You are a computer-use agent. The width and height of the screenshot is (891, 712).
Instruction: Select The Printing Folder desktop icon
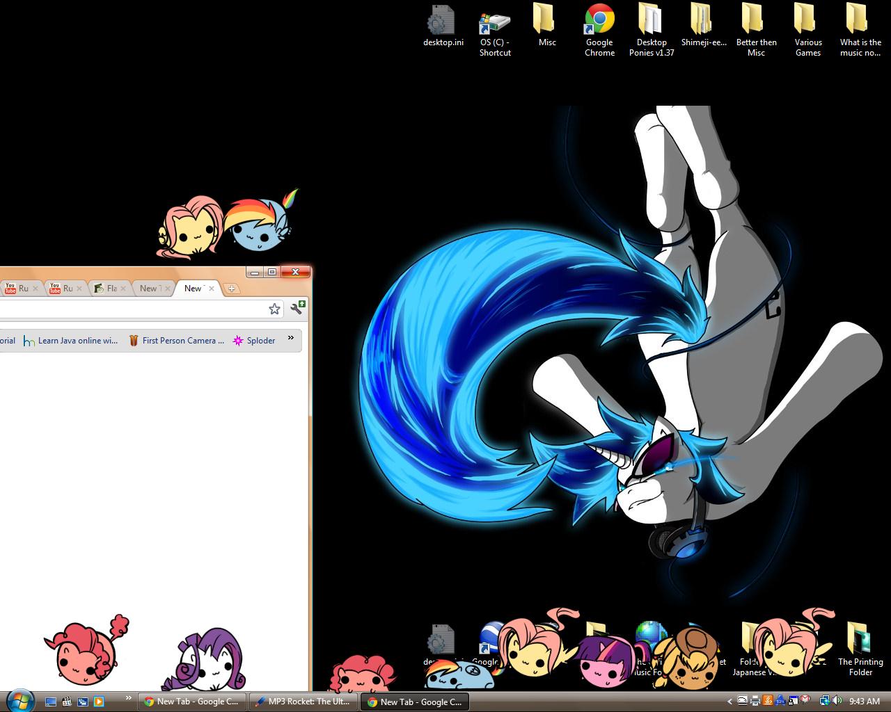point(860,649)
